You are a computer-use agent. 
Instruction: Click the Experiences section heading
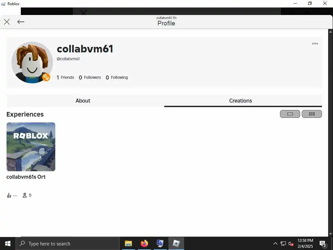(25, 114)
